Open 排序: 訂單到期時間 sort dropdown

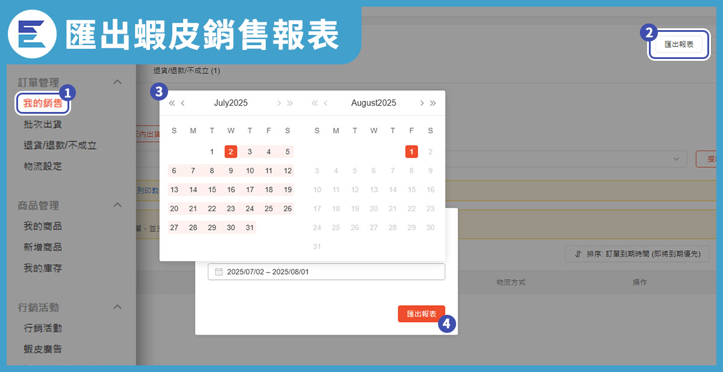point(637,254)
